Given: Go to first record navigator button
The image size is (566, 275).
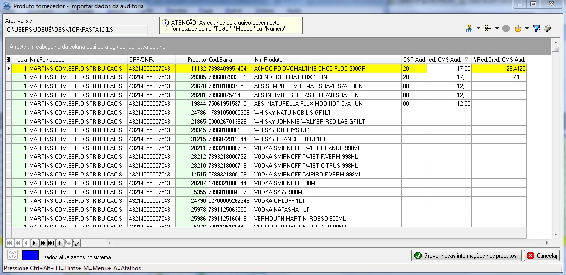Looking at the screenshot, I should coord(9,243).
